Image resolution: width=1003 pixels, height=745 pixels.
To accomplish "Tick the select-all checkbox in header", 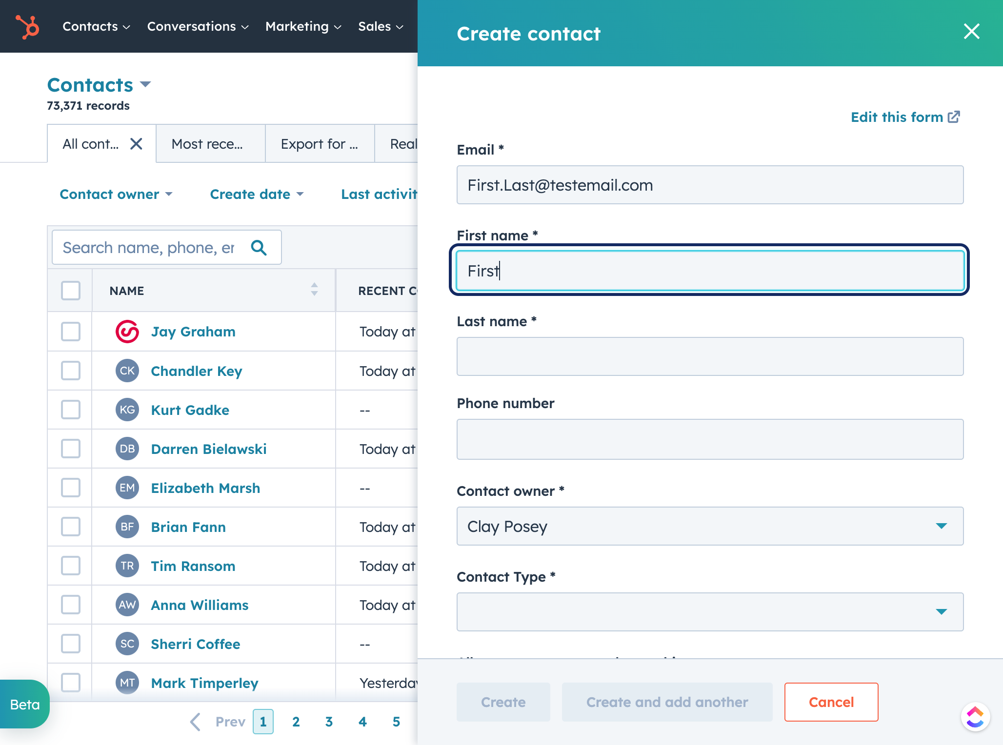I will pyautogui.click(x=71, y=291).
